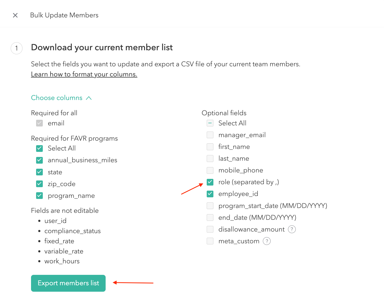Uncheck the zip_code checkbox
The height and width of the screenshot is (308, 384).
click(40, 184)
